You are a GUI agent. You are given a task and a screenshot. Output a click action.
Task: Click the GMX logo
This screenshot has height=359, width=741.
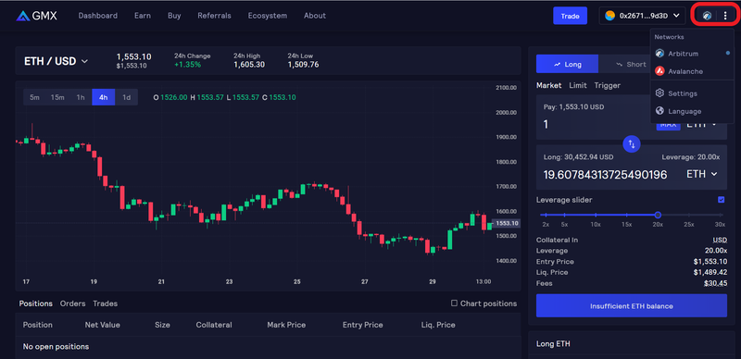tap(36, 16)
